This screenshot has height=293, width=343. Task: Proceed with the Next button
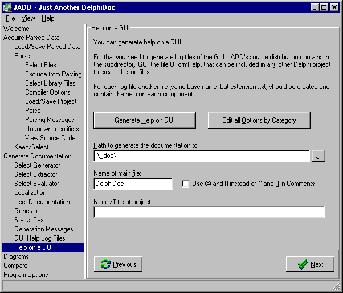pyautogui.click(x=310, y=264)
